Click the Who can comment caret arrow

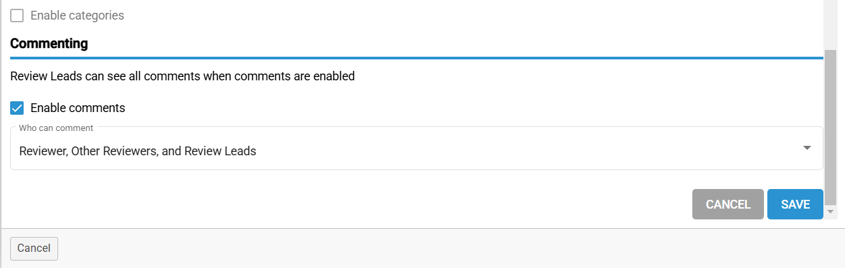tap(806, 148)
